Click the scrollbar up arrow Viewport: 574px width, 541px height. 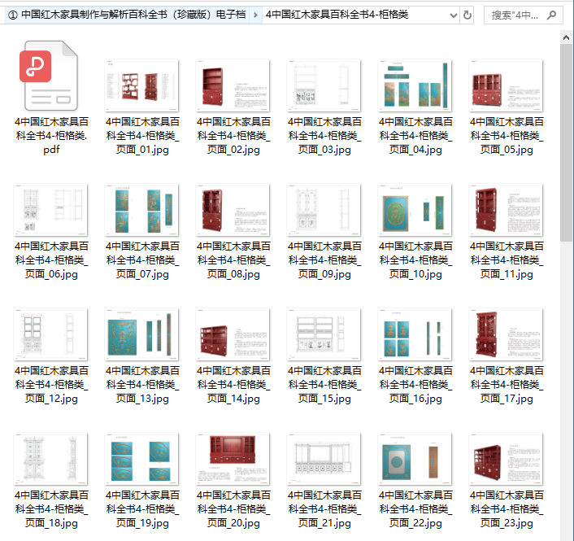point(566,37)
